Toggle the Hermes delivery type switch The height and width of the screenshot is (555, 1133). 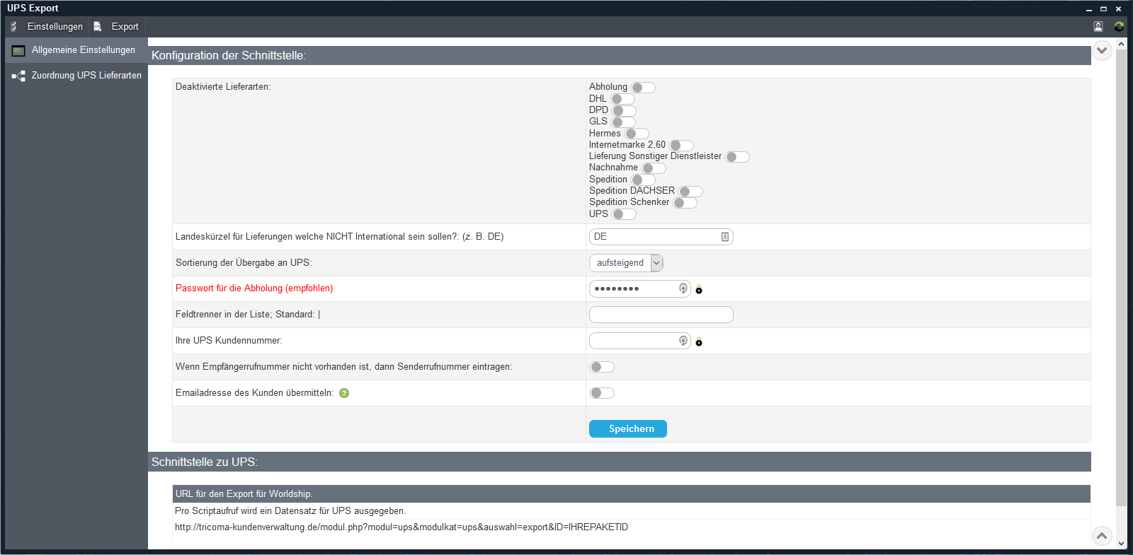(637, 134)
